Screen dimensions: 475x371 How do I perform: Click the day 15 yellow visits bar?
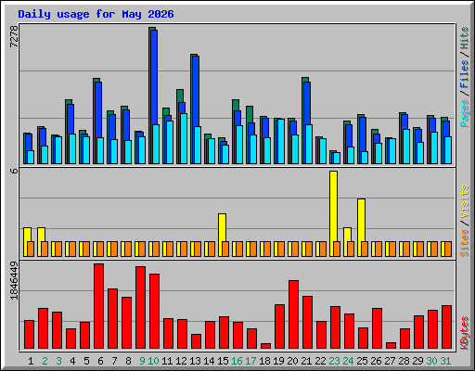[222, 227]
